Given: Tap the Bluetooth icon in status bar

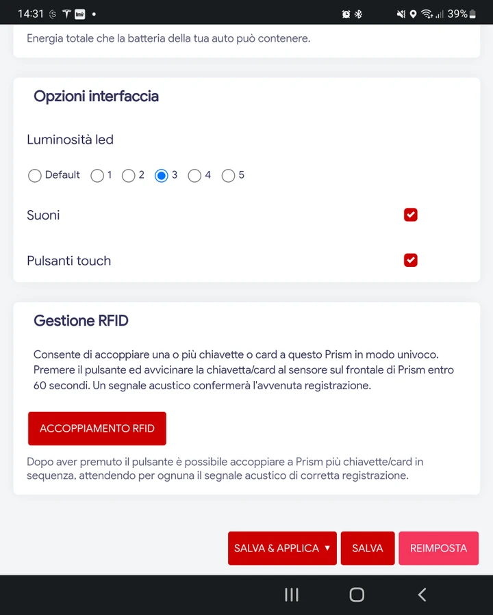Looking at the screenshot, I should point(358,14).
